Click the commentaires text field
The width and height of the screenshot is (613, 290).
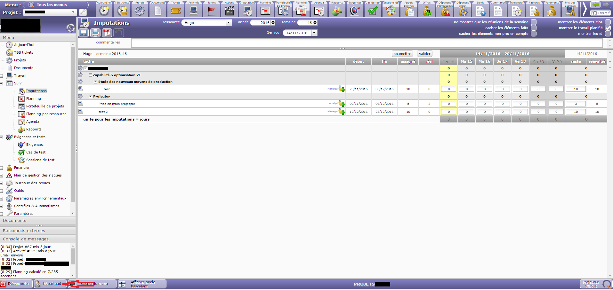tap(367, 43)
